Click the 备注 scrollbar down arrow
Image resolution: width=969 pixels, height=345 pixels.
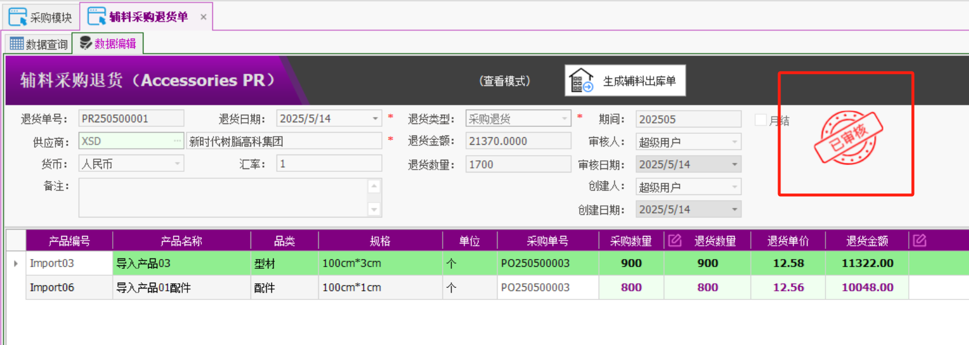pos(374,209)
